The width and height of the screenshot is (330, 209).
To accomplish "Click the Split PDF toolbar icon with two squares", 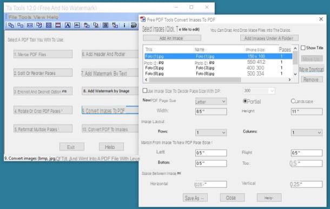I will point(21,25).
